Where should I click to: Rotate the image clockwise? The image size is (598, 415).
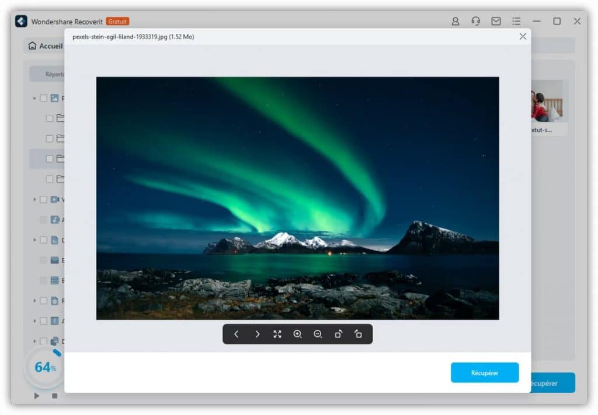click(x=339, y=334)
